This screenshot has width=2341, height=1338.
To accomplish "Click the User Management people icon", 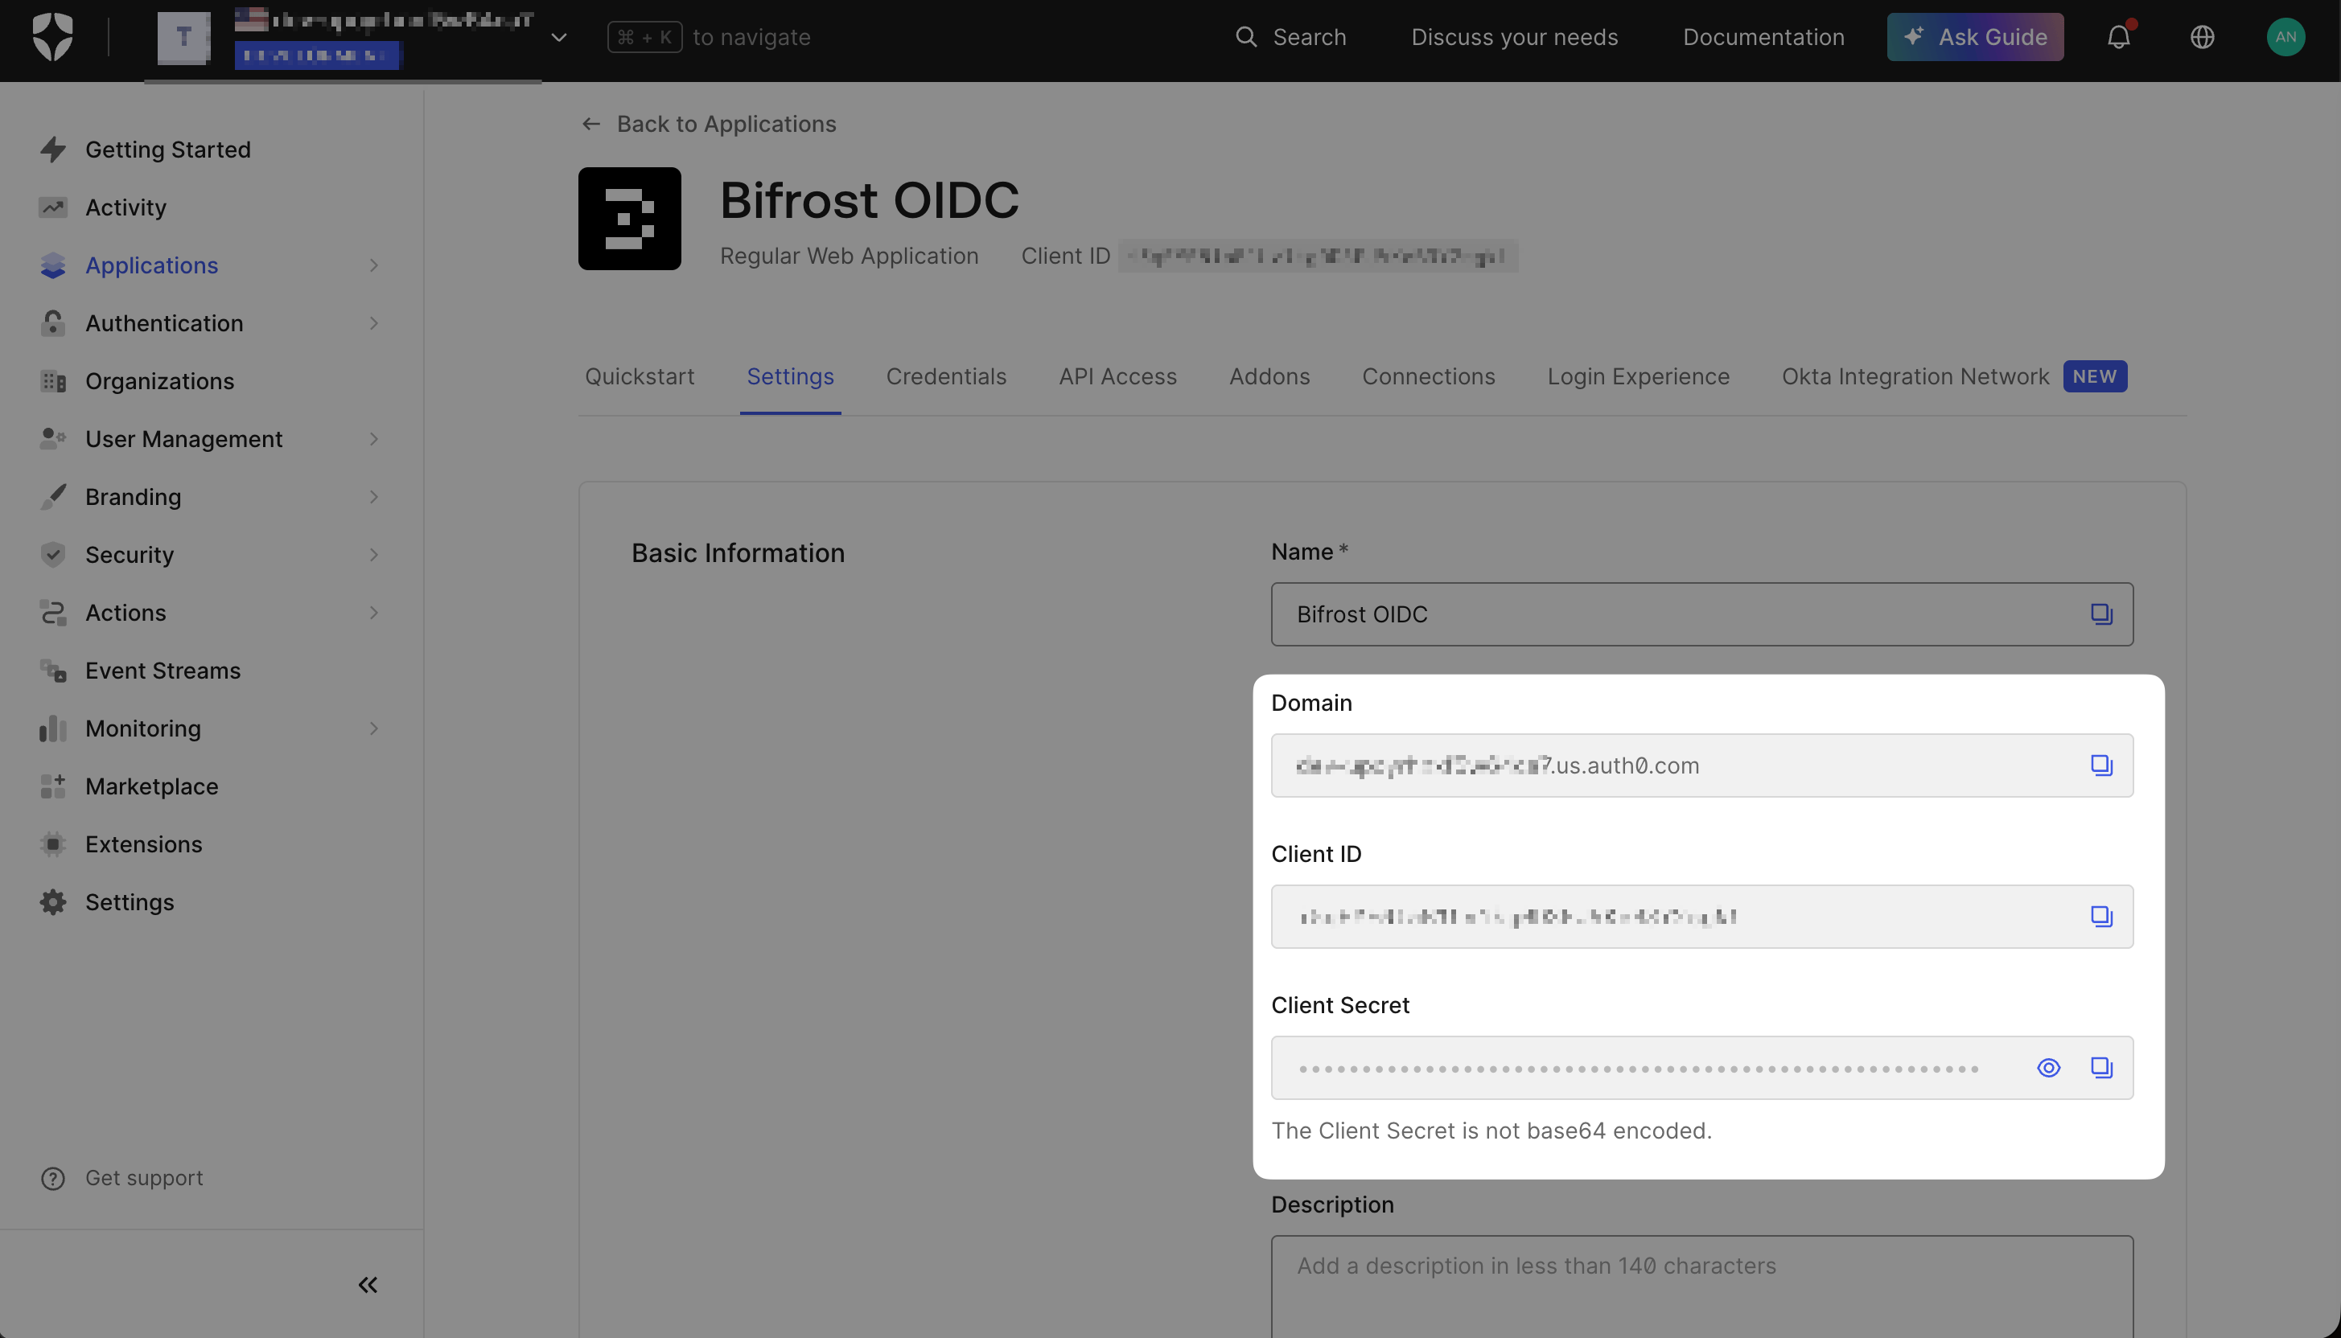I will 53,438.
